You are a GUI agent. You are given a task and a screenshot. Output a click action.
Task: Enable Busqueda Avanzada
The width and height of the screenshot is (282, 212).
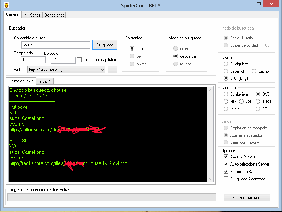pos(226,179)
